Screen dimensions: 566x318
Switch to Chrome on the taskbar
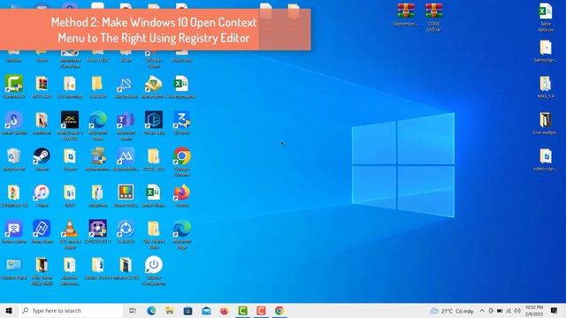coord(279,311)
